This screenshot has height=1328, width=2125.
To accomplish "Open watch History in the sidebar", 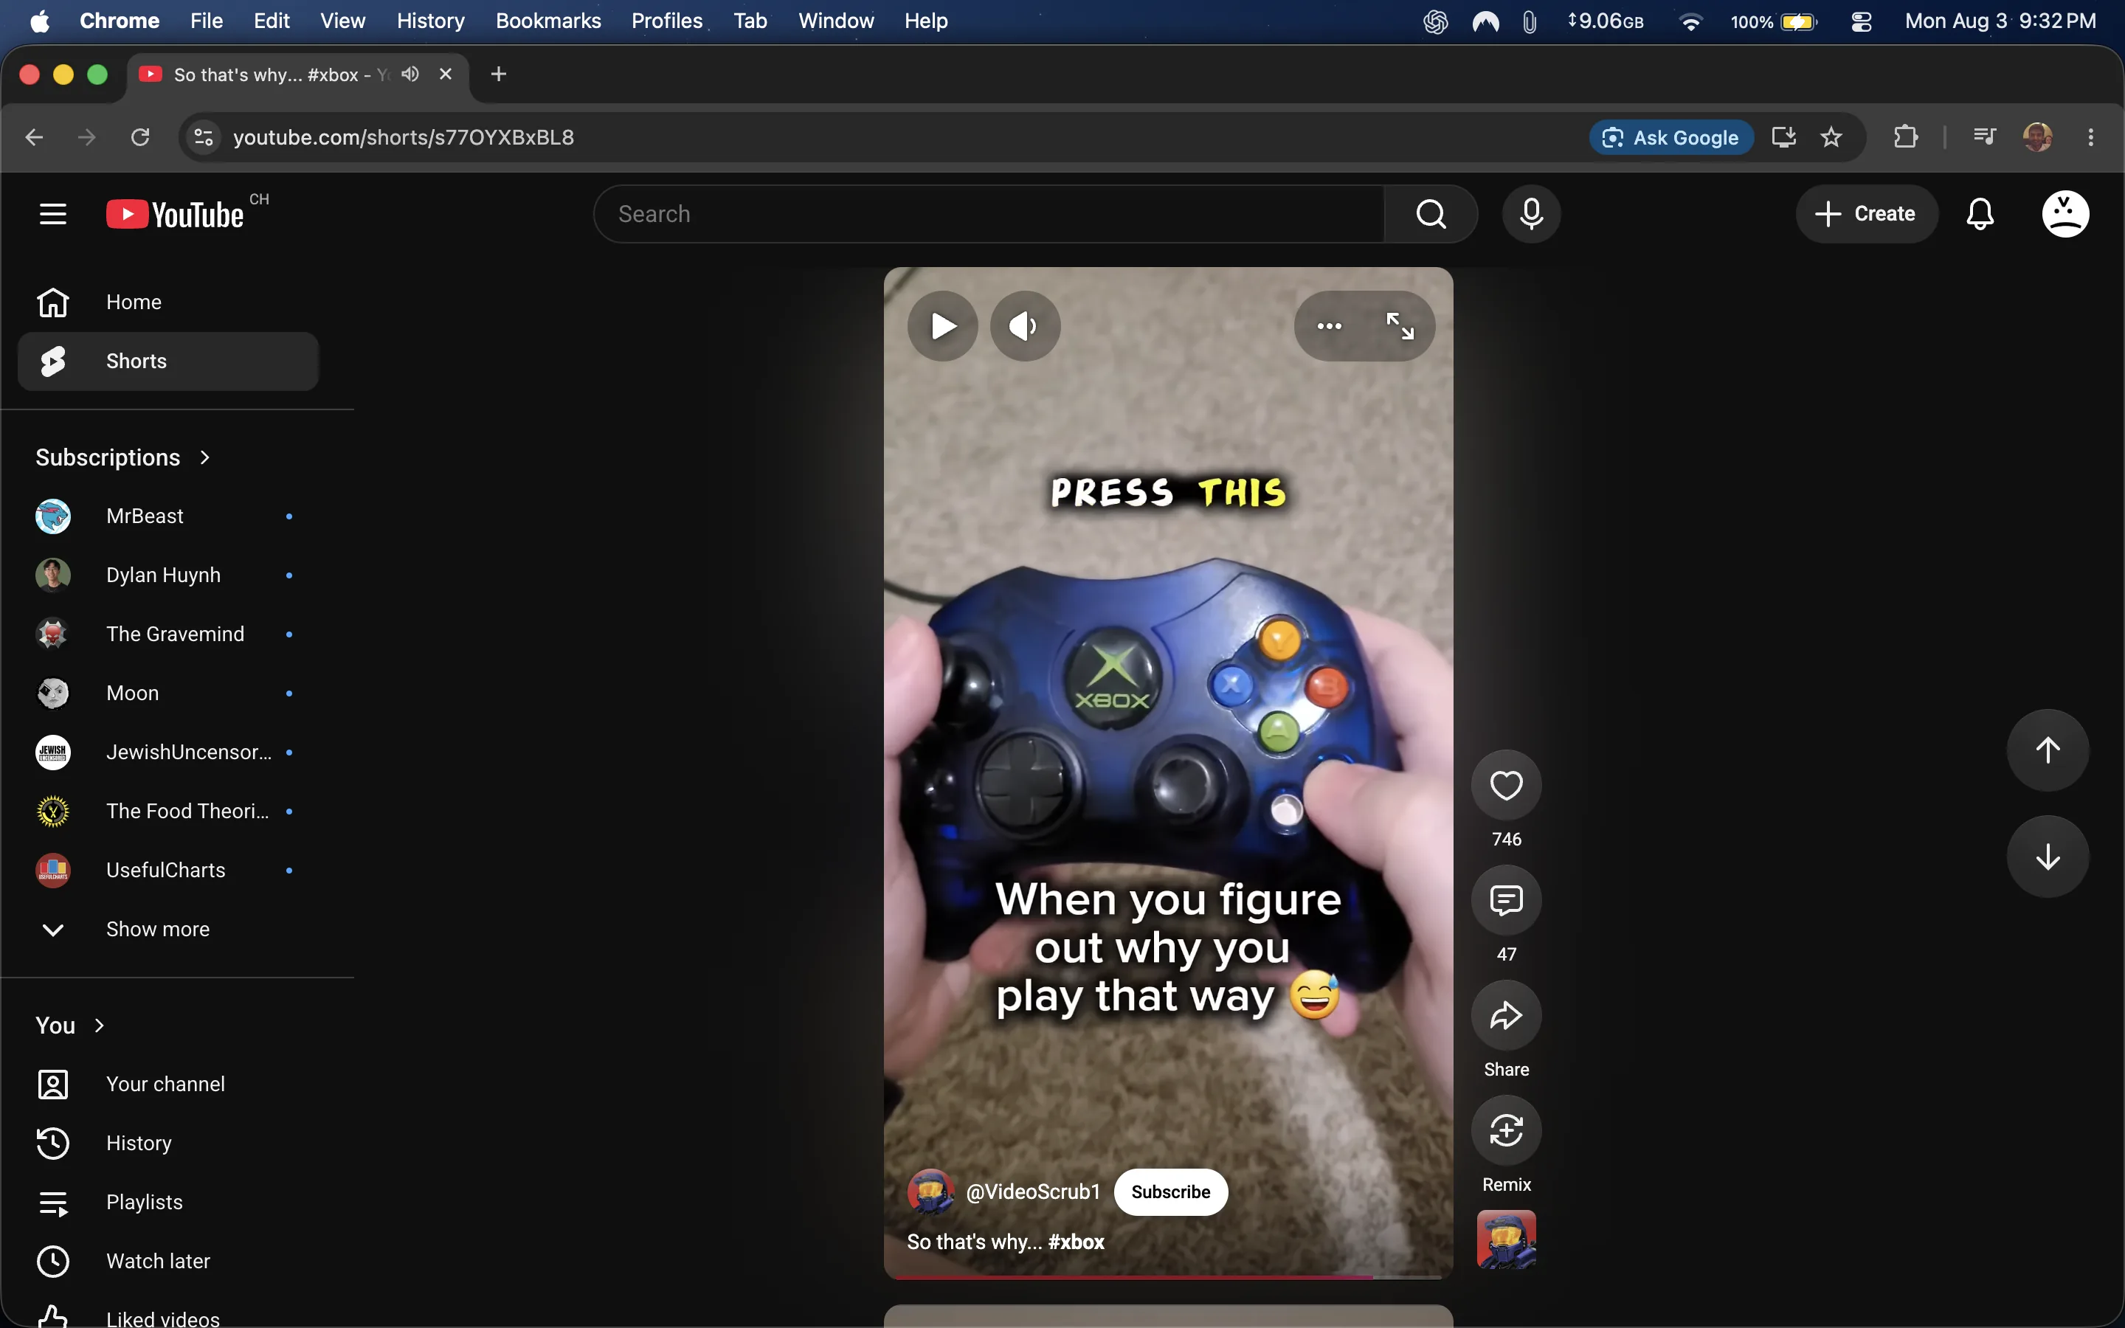I will click(x=167, y=1144).
